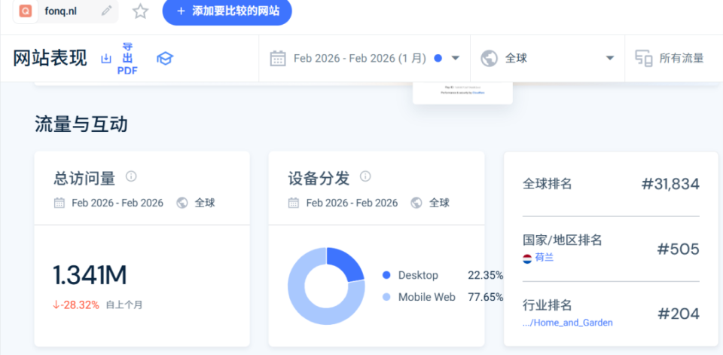Open the graduation cap learning icon
The height and width of the screenshot is (355, 723).
click(165, 59)
